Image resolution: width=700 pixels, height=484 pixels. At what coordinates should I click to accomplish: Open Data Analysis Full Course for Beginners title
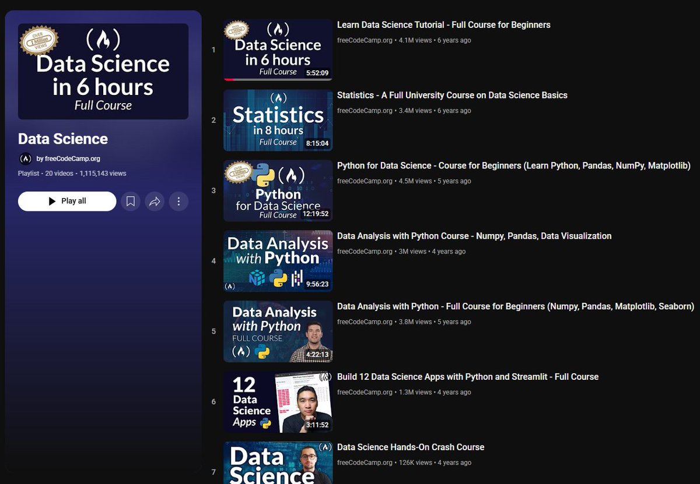pos(516,306)
